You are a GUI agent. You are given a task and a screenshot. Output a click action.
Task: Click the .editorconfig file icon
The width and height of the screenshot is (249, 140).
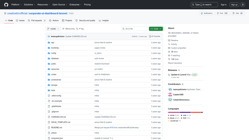tap(49, 96)
